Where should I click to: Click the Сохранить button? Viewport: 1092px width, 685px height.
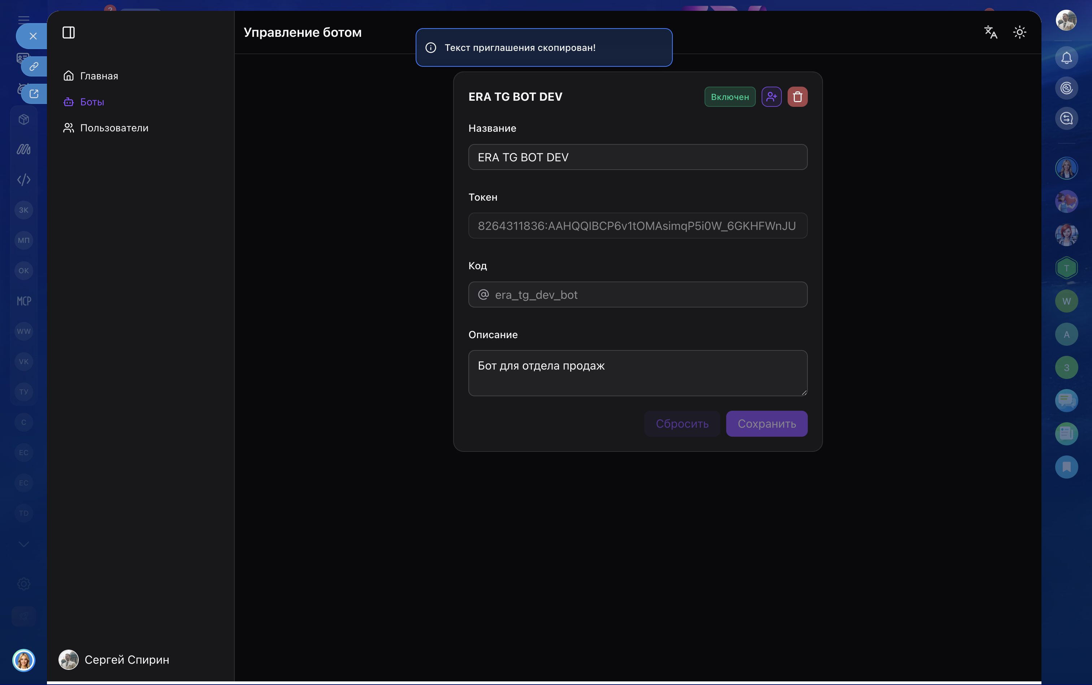click(767, 424)
